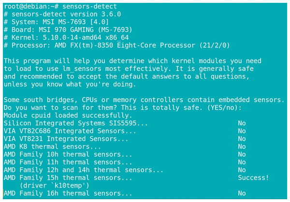The image size is (290, 202).
Task: Click the root@debian shell prompt
Action: [x=31, y=6]
